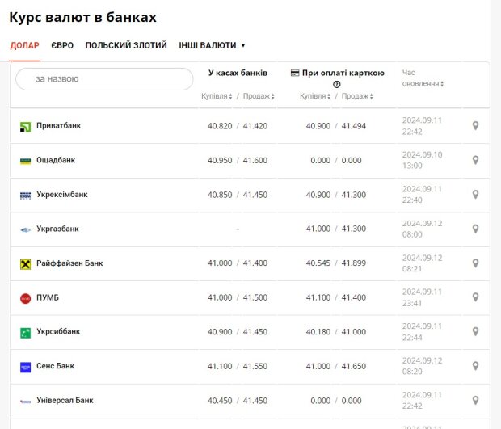Click the location pin in Укрексімбанк row
The image size is (501, 429).
tap(475, 195)
